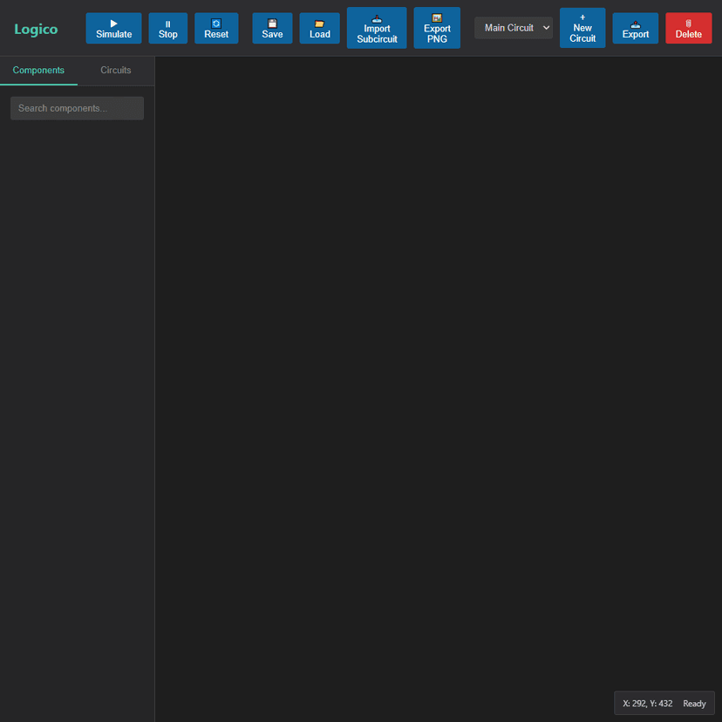Select the Components tab
Image resolution: width=722 pixels, height=722 pixels.
39,70
